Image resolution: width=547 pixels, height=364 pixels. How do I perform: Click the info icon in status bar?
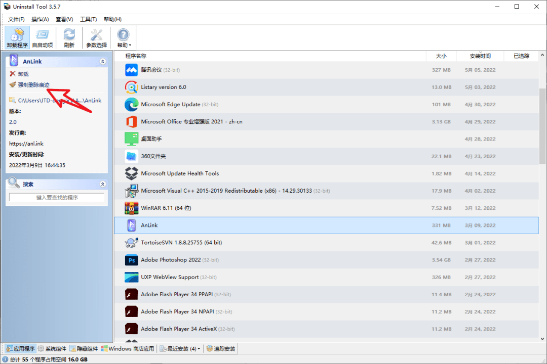click(x=5, y=359)
